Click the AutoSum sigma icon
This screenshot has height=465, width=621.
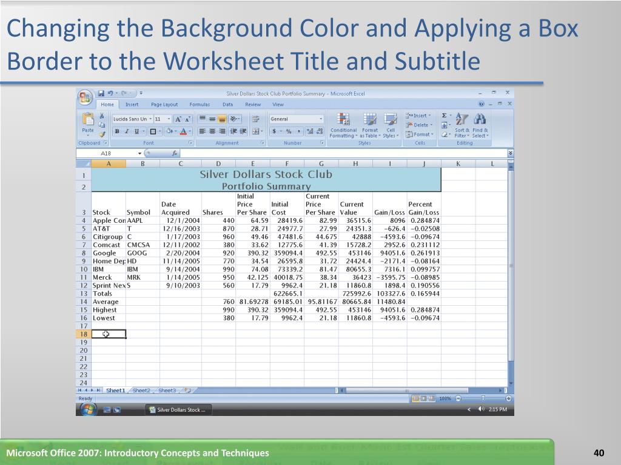pyautogui.click(x=445, y=116)
